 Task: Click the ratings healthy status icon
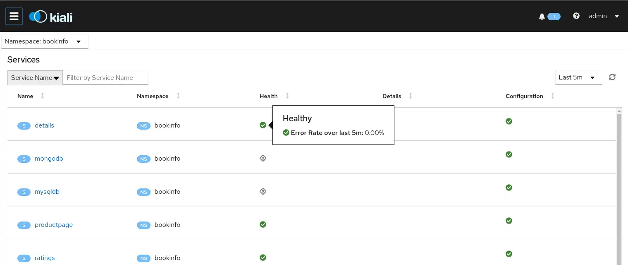[x=263, y=258]
